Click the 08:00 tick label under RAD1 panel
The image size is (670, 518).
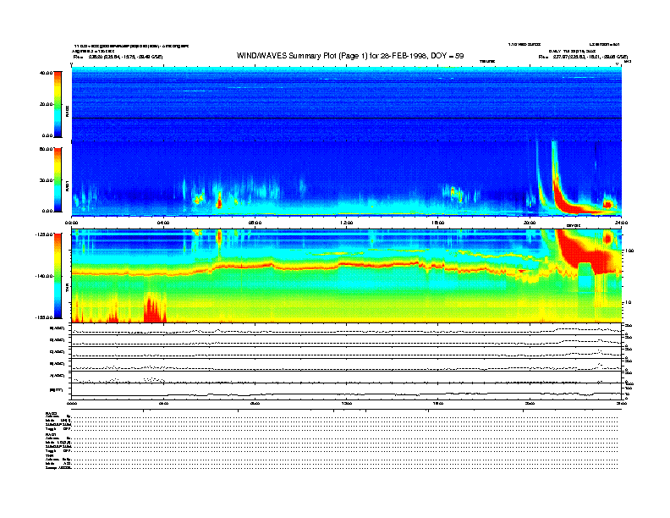255,223
